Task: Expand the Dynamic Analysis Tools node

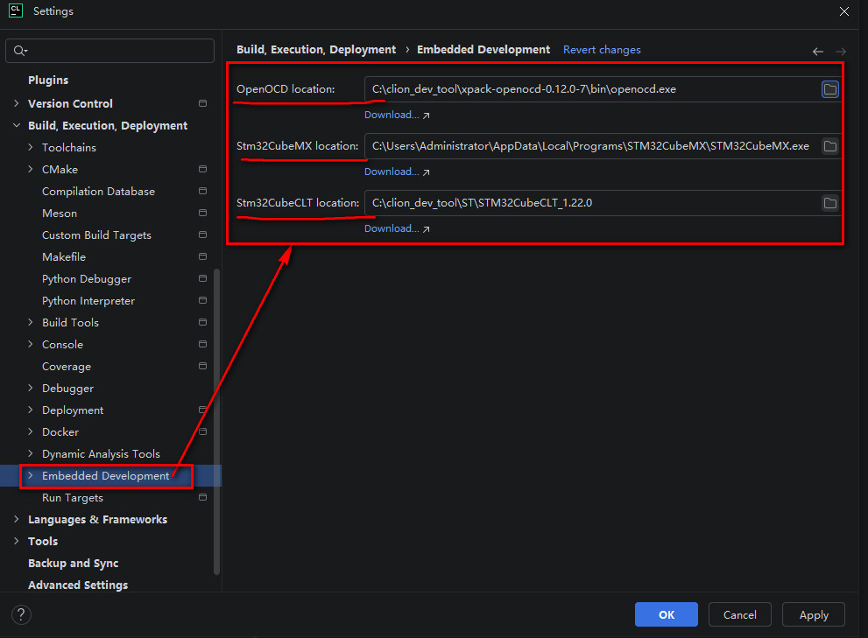Action: (31, 453)
